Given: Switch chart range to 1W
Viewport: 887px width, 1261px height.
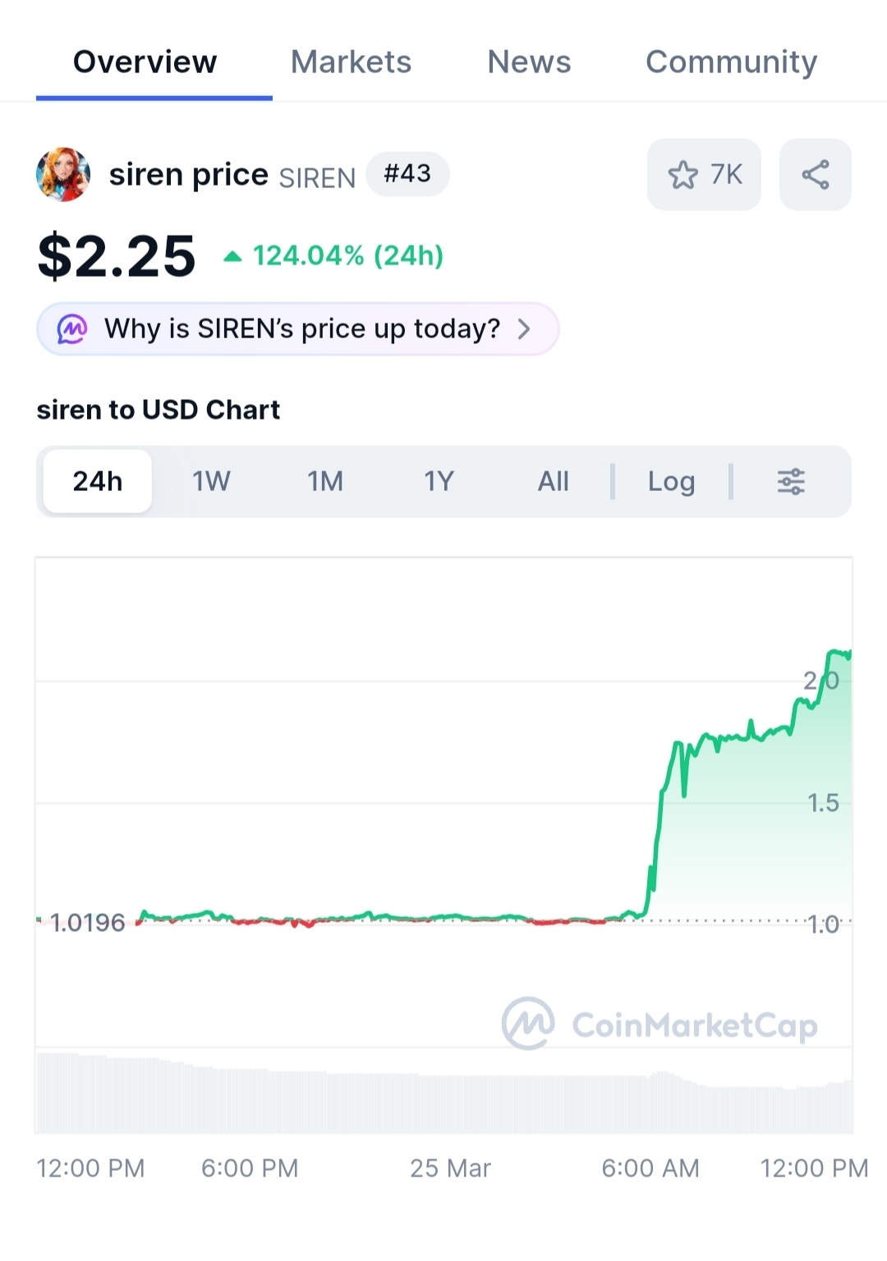Looking at the screenshot, I should coord(211,482).
